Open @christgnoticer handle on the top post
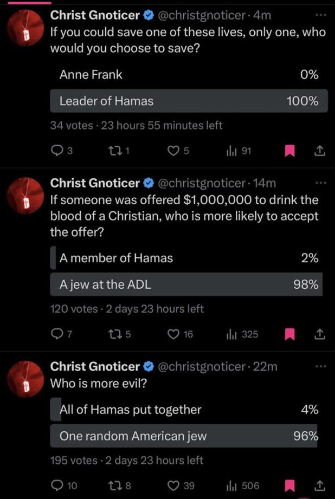This screenshot has height=499, width=335. 202,15
